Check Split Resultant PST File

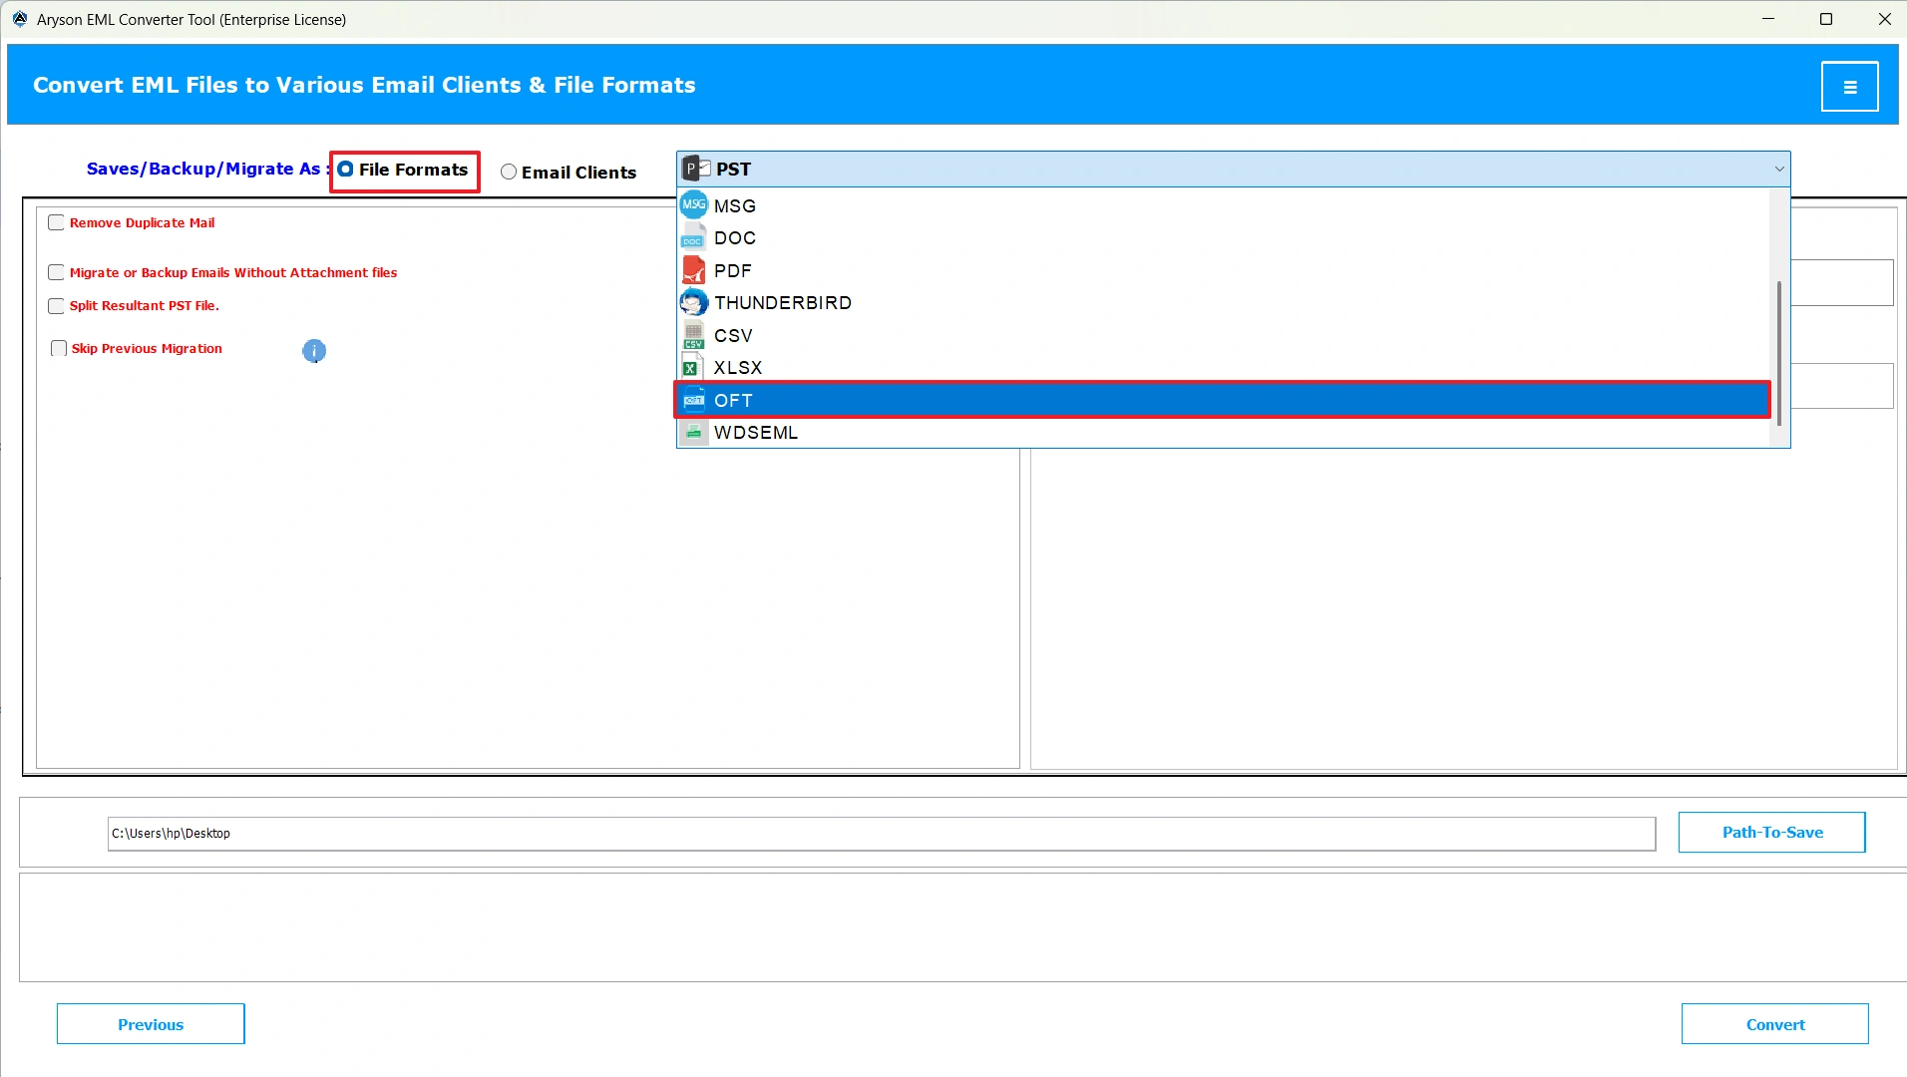(57, 305)
